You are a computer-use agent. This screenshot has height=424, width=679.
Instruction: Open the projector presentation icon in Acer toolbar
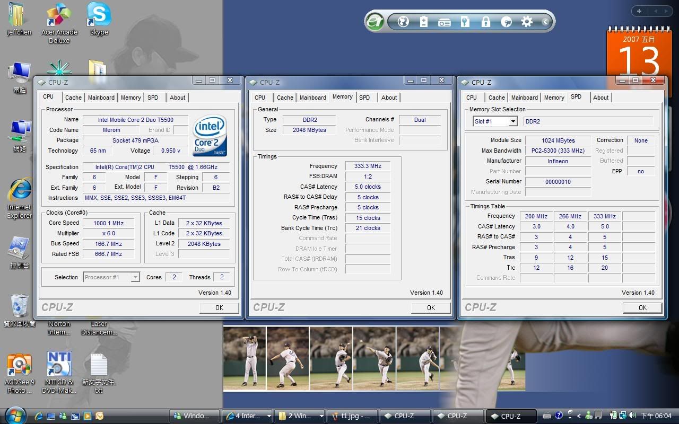pyautogui.click(x=444, y=22)
